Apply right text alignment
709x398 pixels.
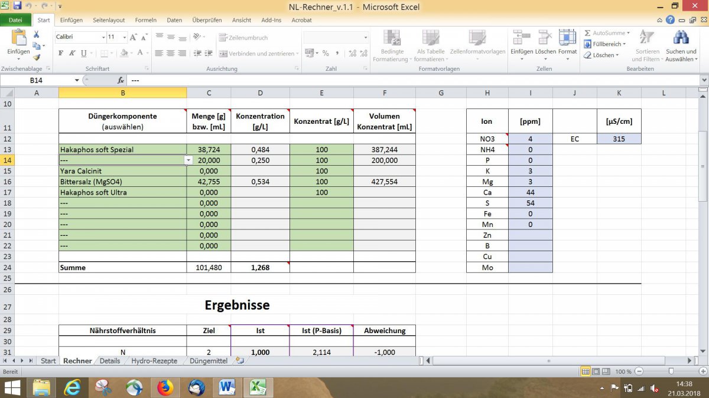[182, 53]
